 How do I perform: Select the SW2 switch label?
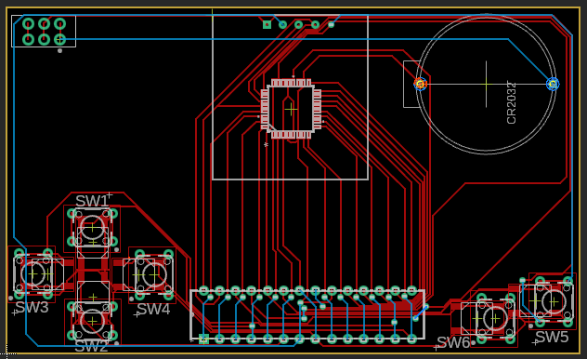pyautogui.click(x=91, y=346)
